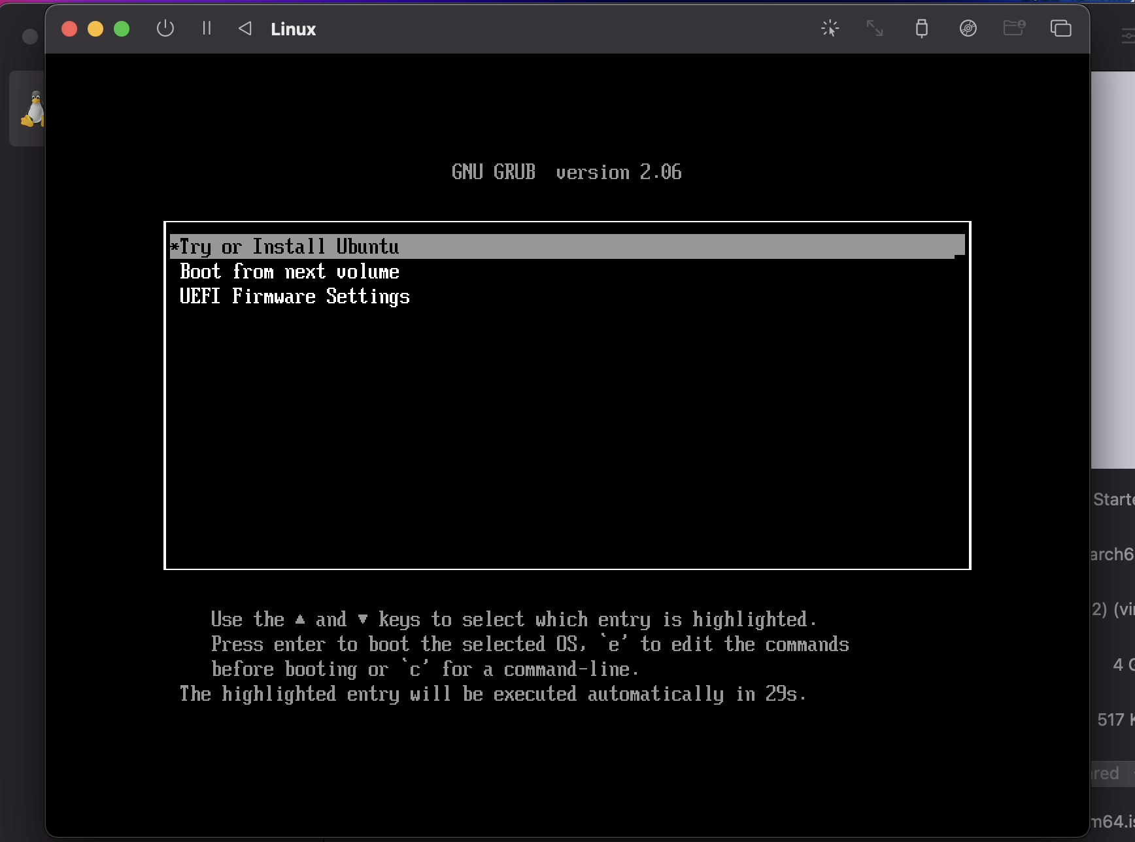Pause the virtual machine
Image resolution: width=1135 pixels, height=842 pixels.
(x=207, y=29)
